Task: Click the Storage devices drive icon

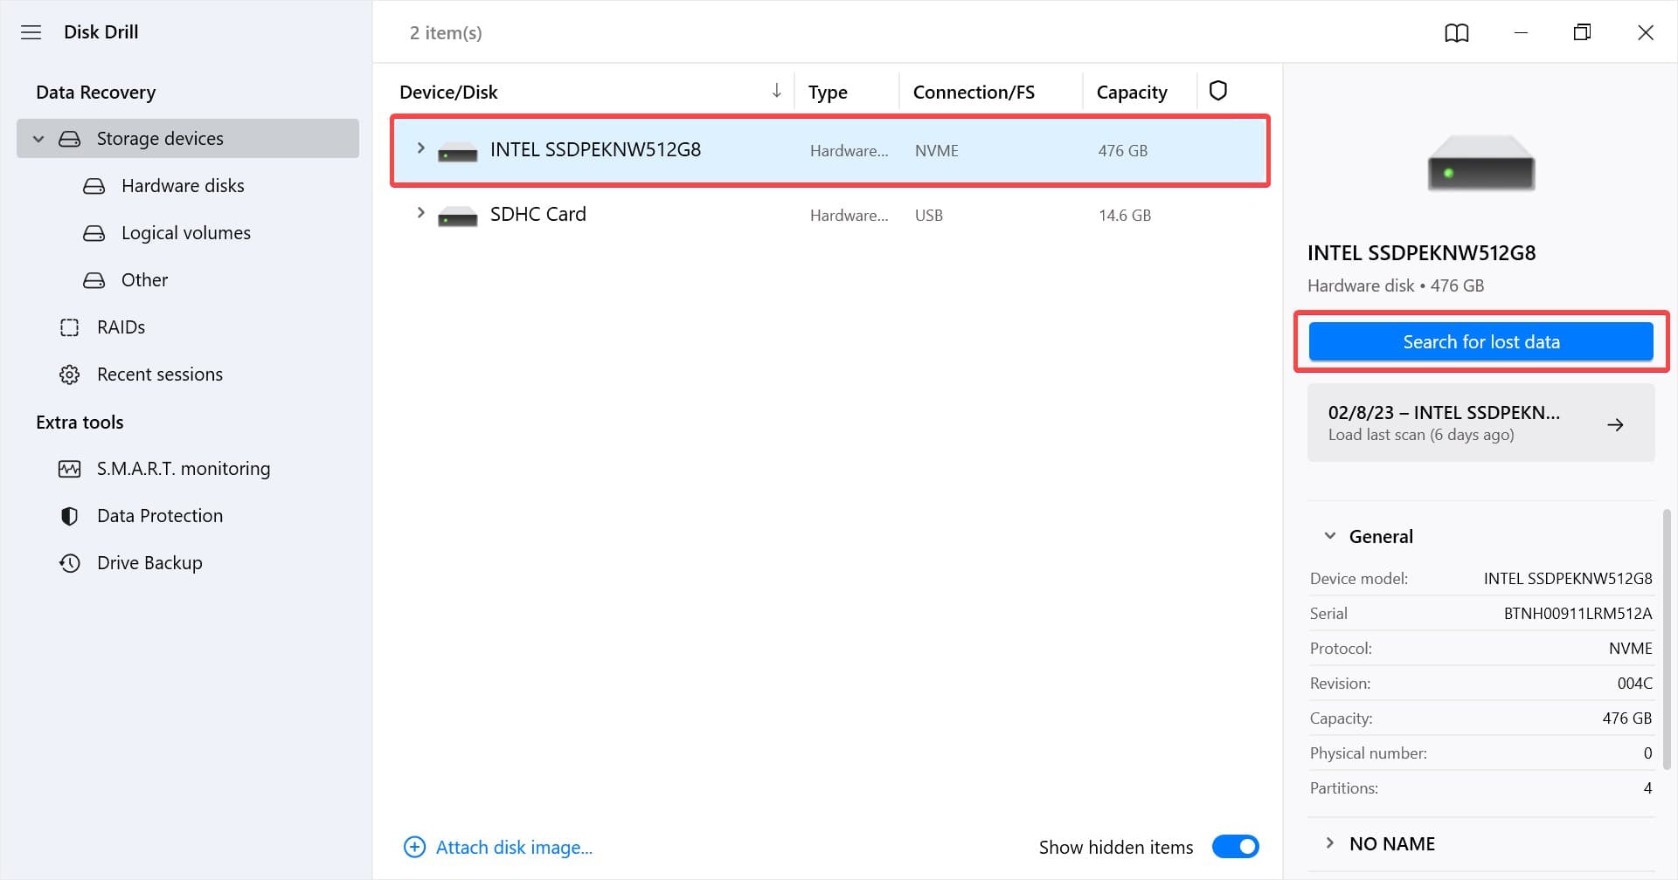Action: [x=70, y=139]
